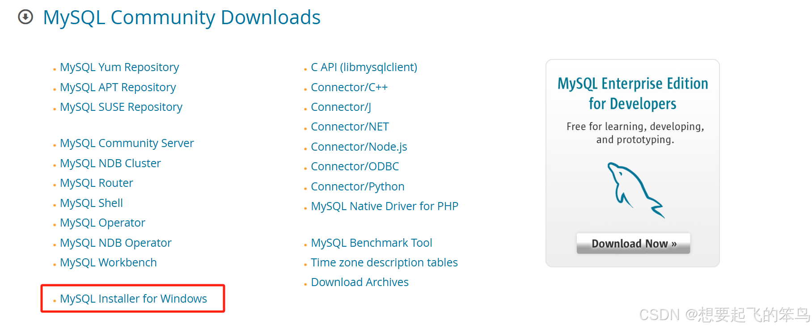Open Connector/Node.js download link

click(359, 147)
